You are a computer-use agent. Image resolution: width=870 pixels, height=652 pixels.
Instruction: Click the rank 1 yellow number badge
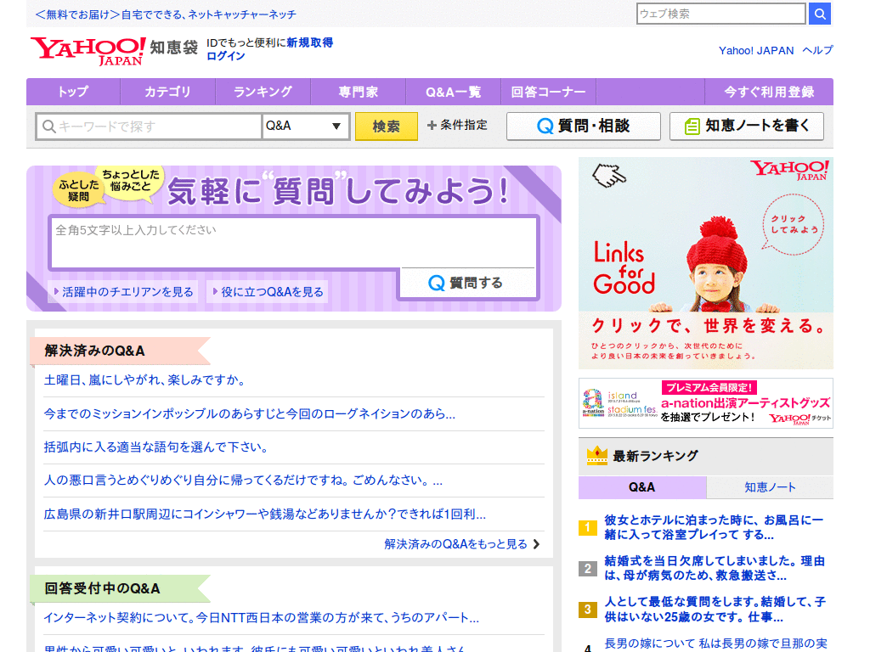588,527
